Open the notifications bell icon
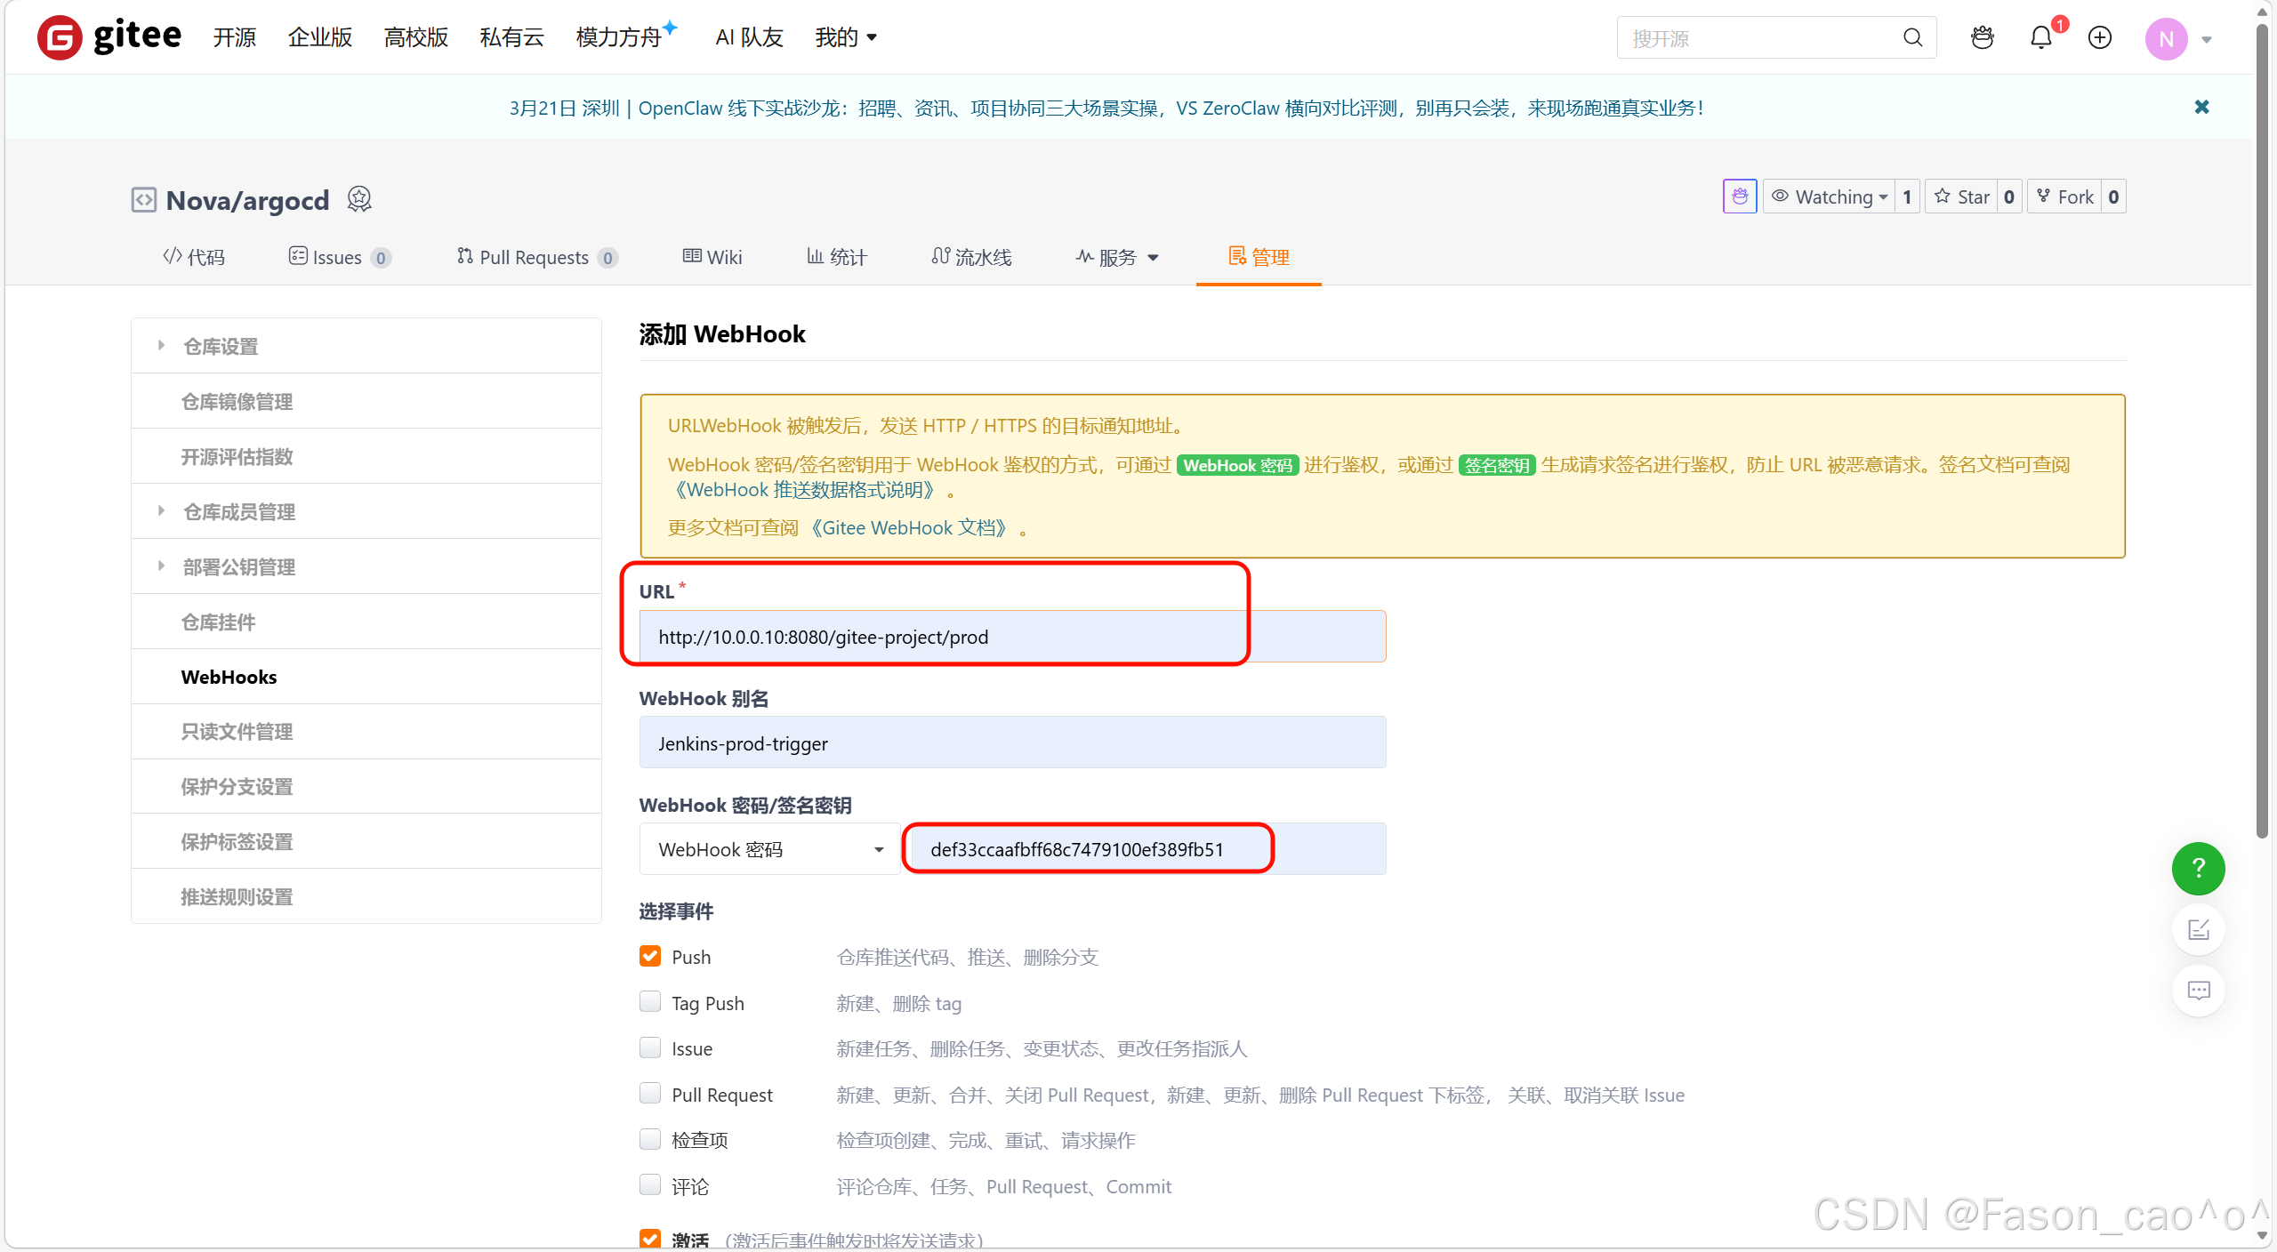2277x1252 pixels. point(2040,37)
